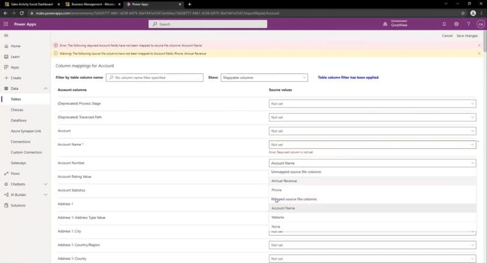Click Cancel in the command bar

(x=447, y=36)
